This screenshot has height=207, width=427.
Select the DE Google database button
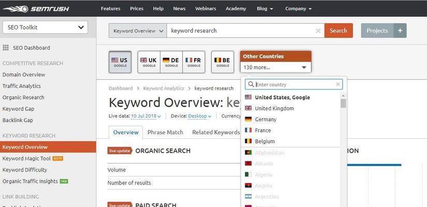pyautogui.click(x=171, y=62)
